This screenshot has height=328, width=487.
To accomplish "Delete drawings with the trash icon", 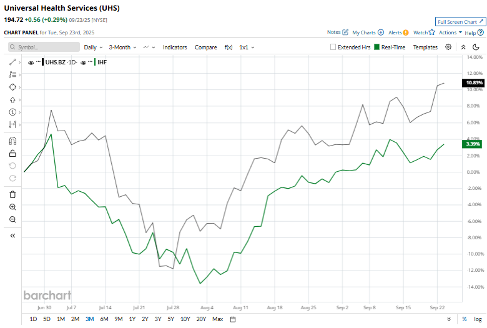I will point(12,195).
